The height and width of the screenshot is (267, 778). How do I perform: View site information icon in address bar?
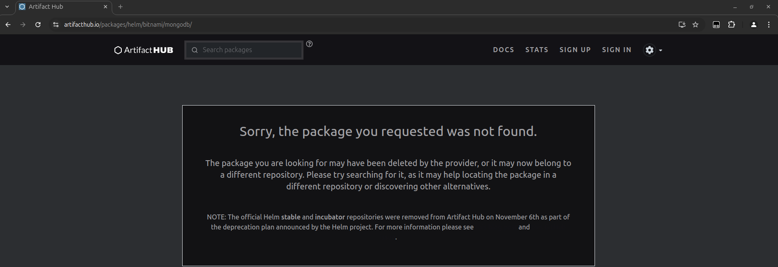tap(56, 25)
